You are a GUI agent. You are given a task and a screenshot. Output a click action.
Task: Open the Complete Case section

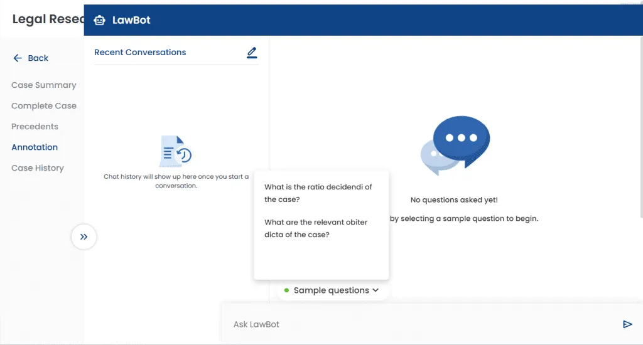click(x=44, y=106)
